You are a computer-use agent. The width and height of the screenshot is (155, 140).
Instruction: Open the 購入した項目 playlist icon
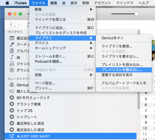[x=12, y=91]
